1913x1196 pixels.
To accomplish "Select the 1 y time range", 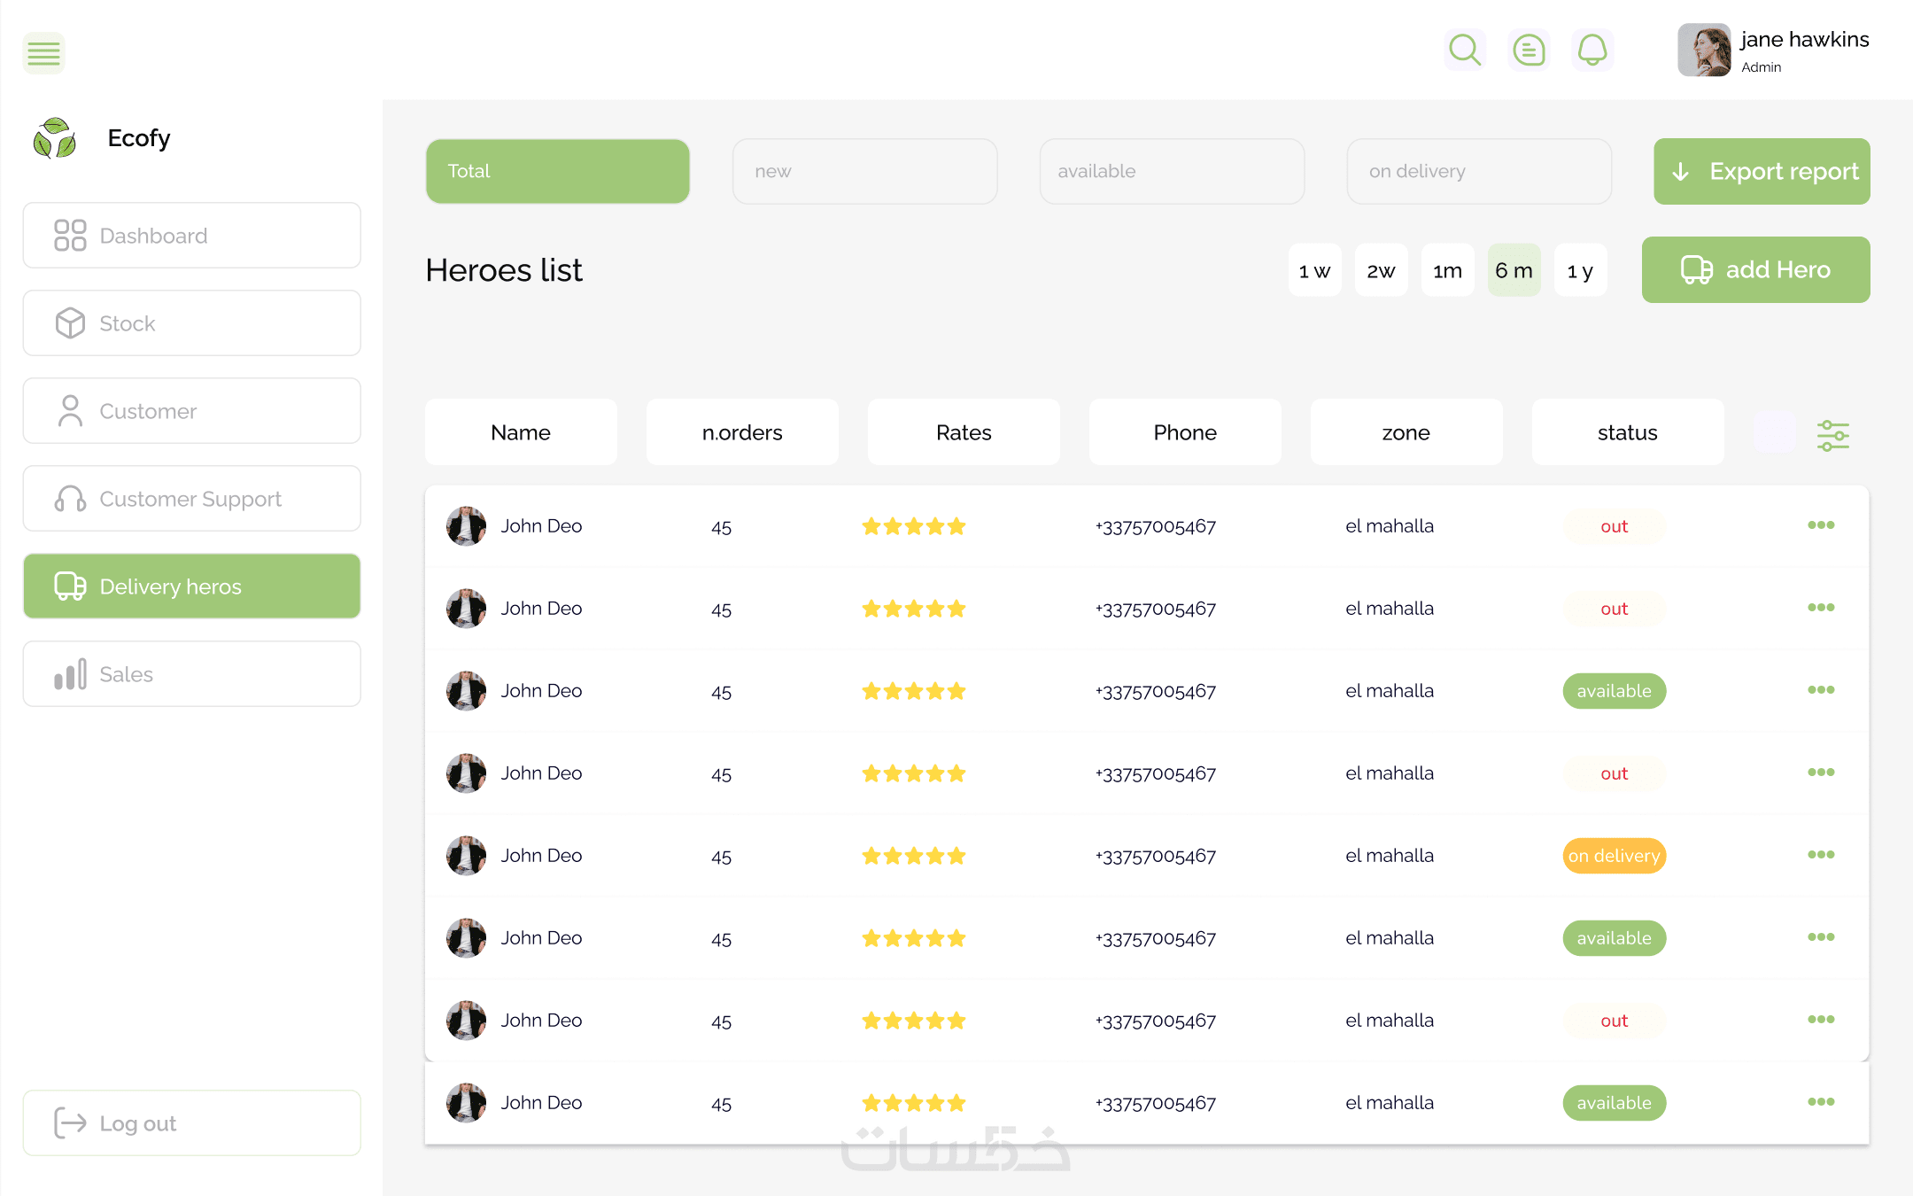I will tap(1580, 270).
